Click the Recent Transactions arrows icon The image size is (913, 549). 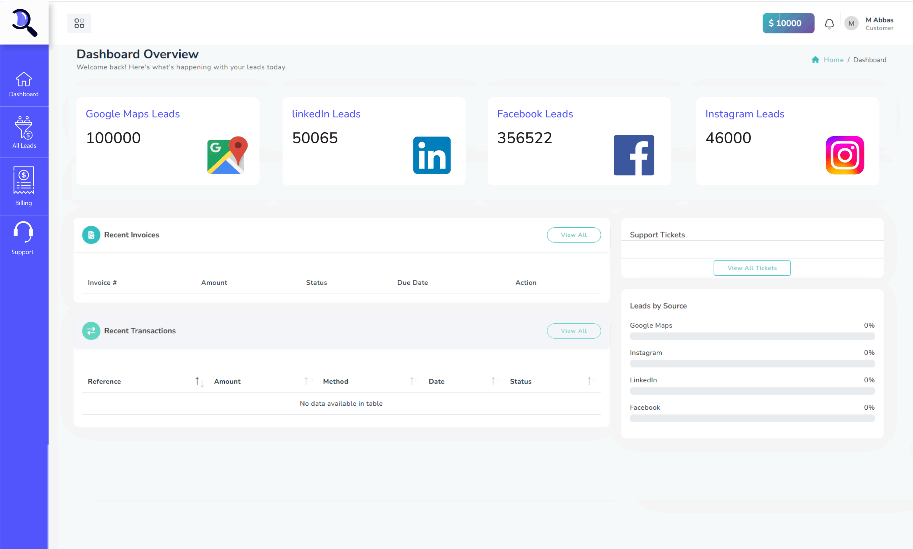click(91, 331)
